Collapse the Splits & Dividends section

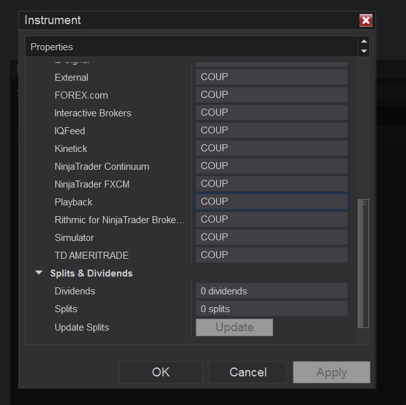point(39,273)
